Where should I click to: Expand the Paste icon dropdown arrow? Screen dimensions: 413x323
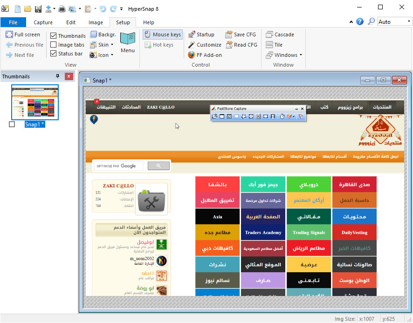pyautogui.click(x=95, y=9)
